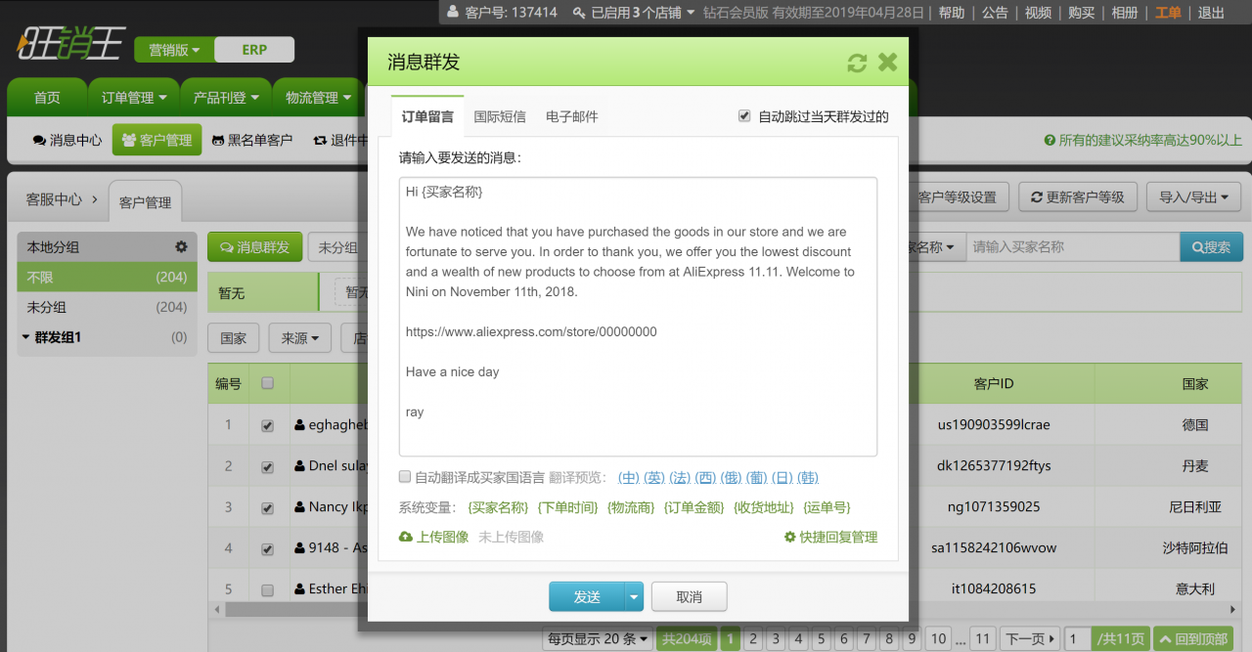Click the 消息中心 chat bubble icon
The width and height of the screenshot is (1252, 652).
pos(39,140)
